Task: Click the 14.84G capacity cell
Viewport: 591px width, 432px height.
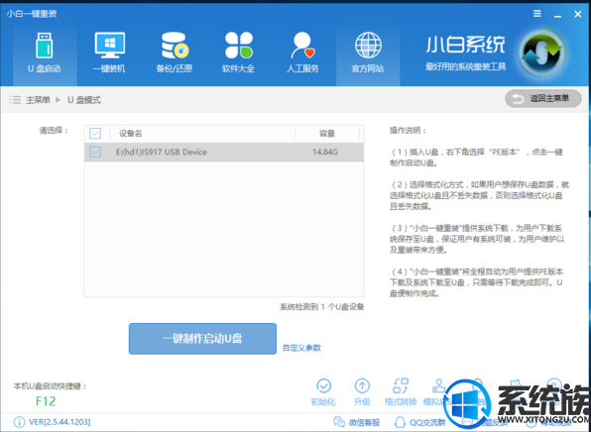Action: click(x=325, y=153)
